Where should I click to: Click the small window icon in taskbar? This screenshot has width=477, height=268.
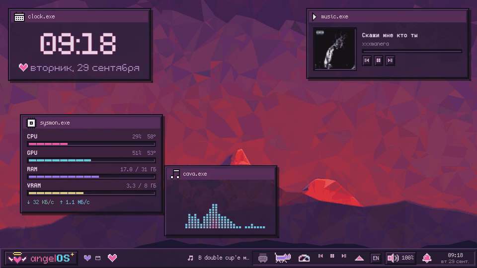(x=98, y=258)
